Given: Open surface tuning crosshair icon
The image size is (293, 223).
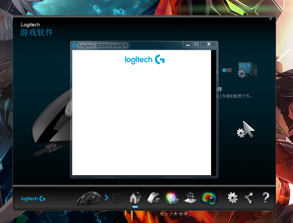Looking at the screenshot, I should click(190, 198).
